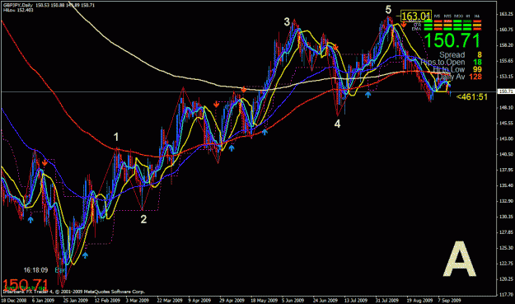Select the HiLow 152.403 indicator text

(18, 10)
